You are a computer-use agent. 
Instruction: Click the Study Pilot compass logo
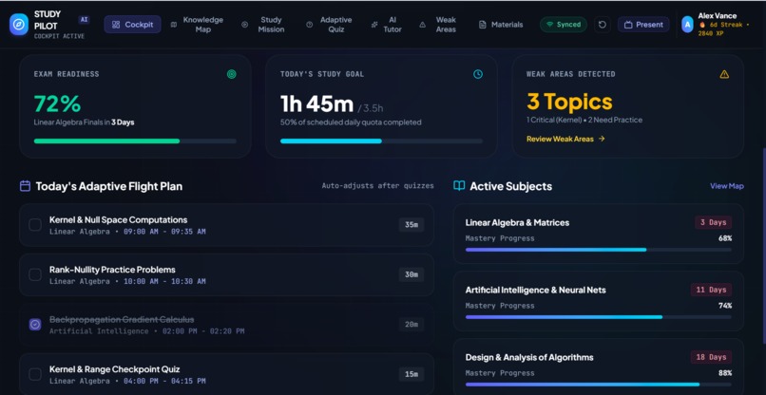tap(19, 25)
